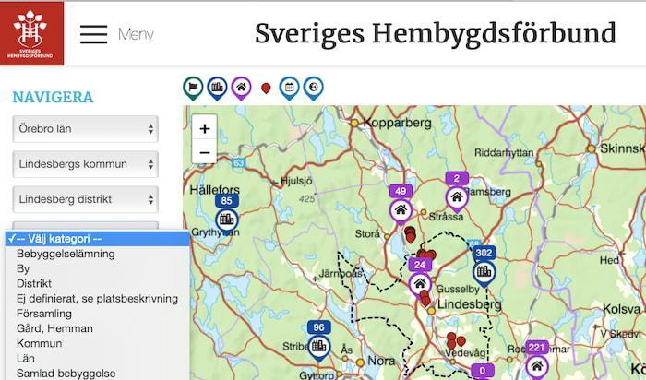Open the Lindesberg distrikt dropdown
Image resolution: width=646 pixels, height=380 pixels.
(x=85, y=199)
